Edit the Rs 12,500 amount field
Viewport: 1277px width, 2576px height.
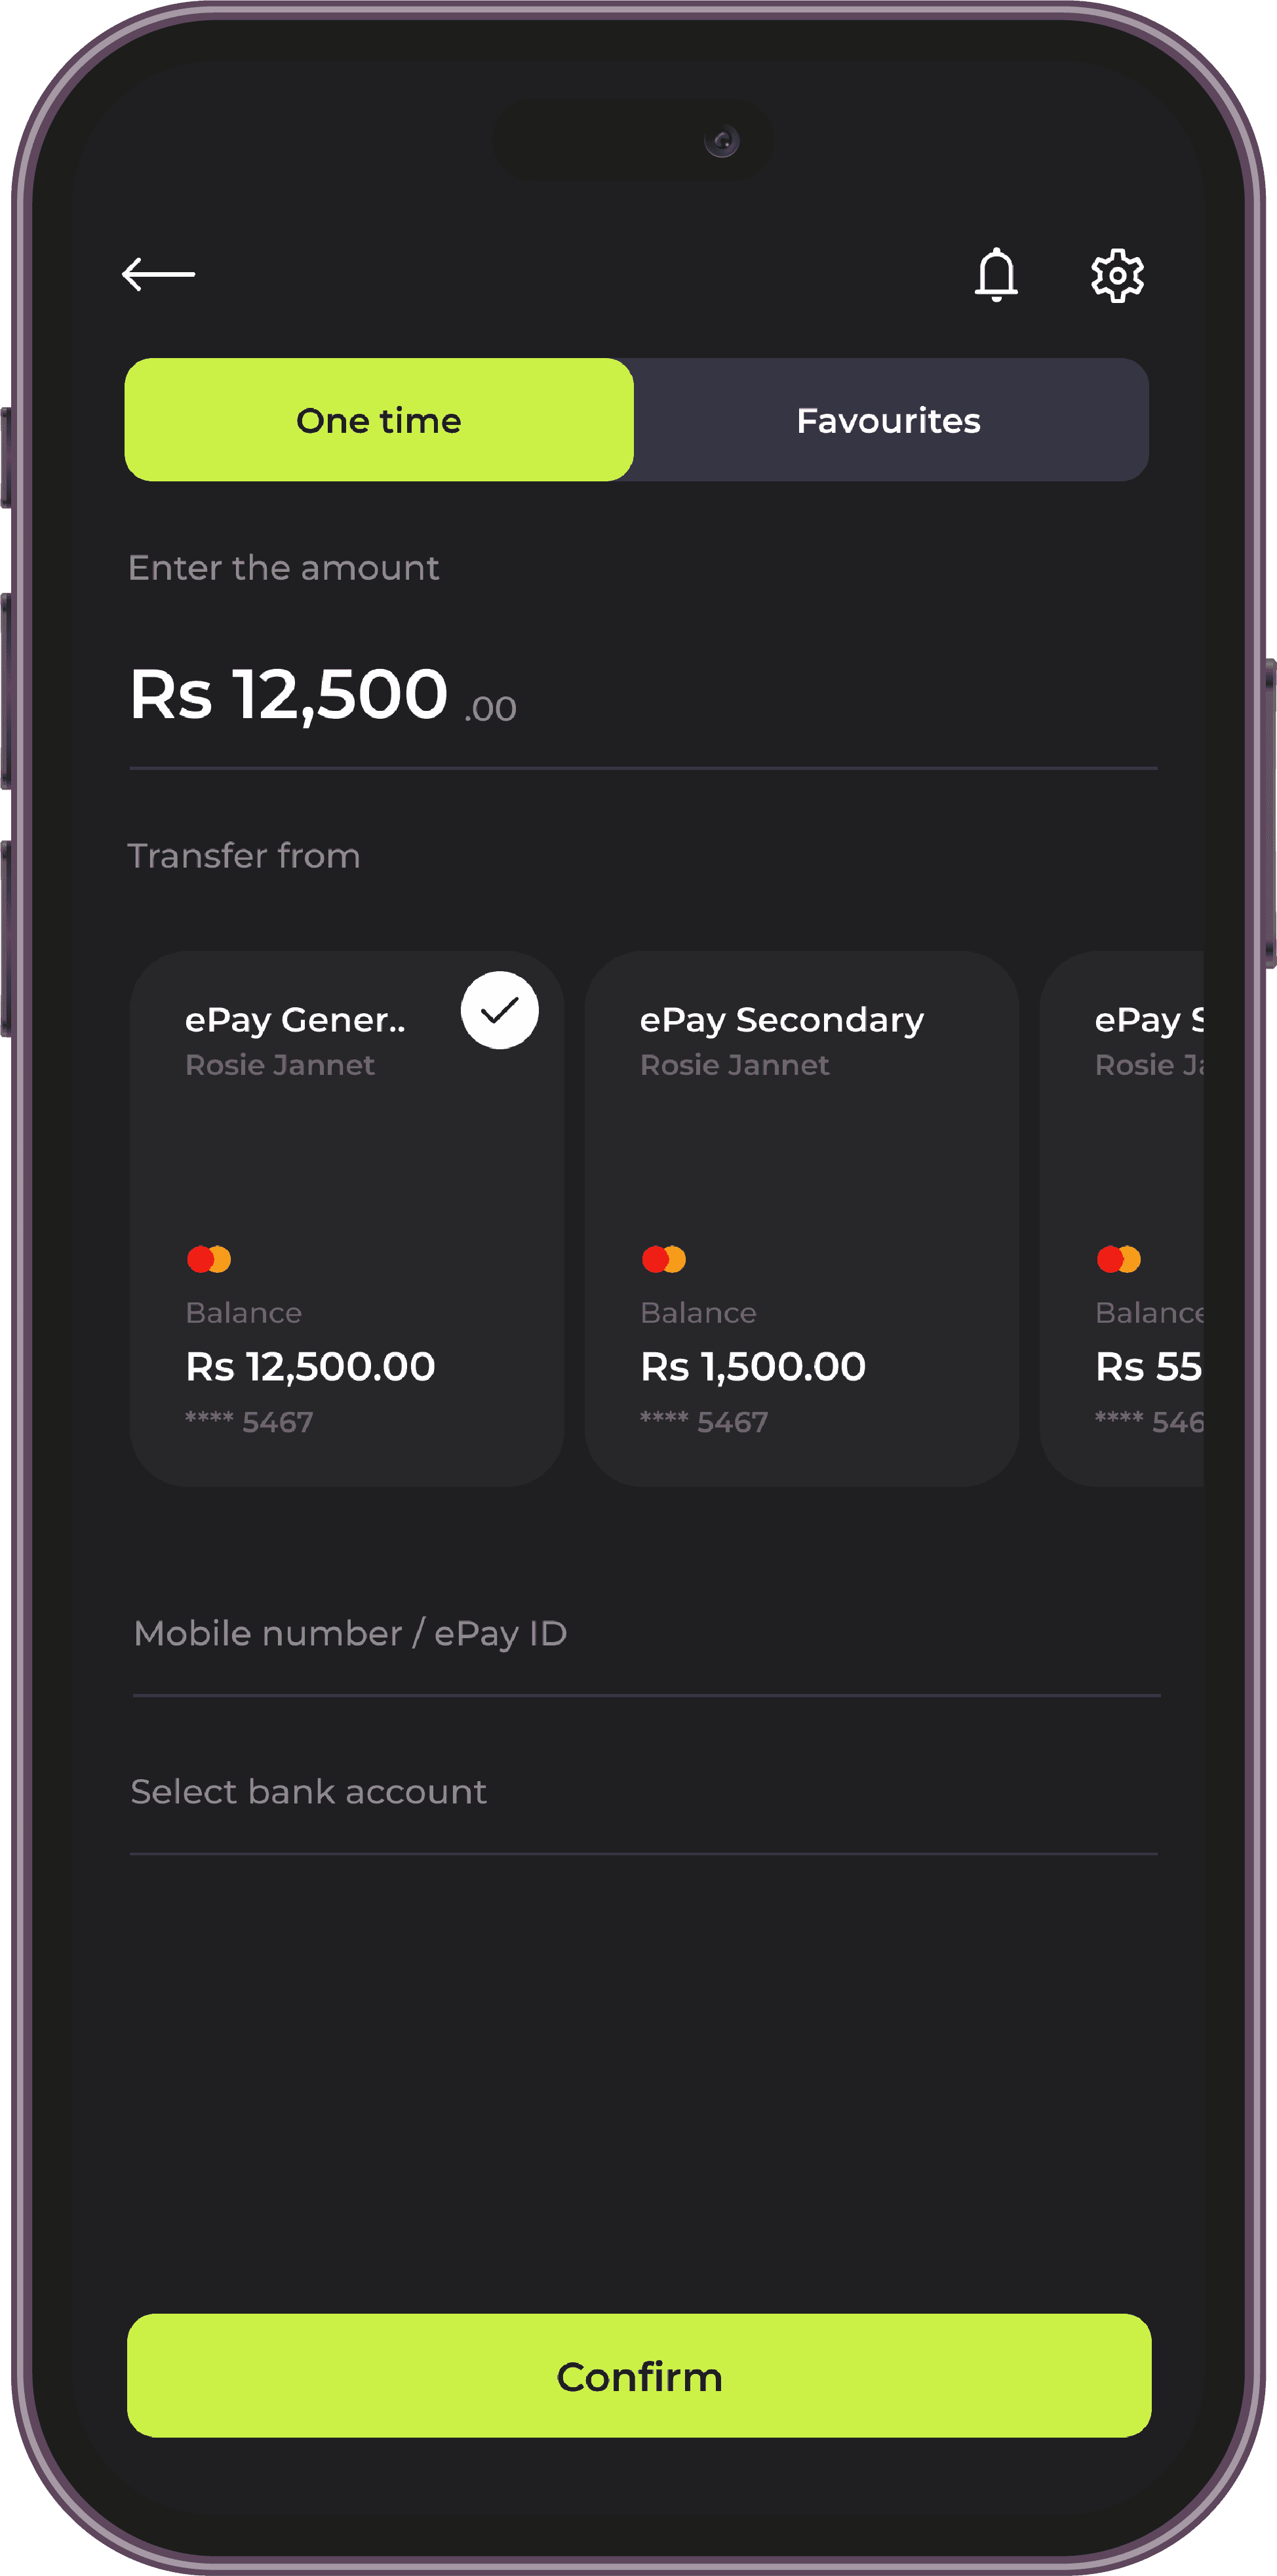[x=644, y=696]
